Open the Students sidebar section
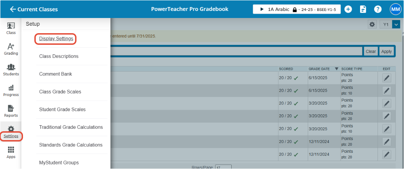This screenshot has height=169, width=404. [x=11, y=70]
